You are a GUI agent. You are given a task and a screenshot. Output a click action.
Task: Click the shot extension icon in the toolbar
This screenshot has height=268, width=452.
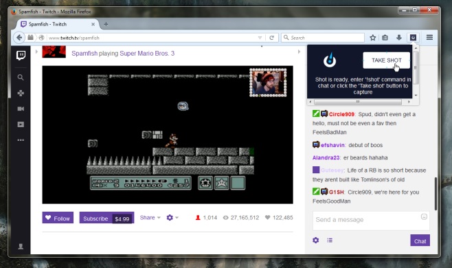pyautogui.click(x=413, y=38)
